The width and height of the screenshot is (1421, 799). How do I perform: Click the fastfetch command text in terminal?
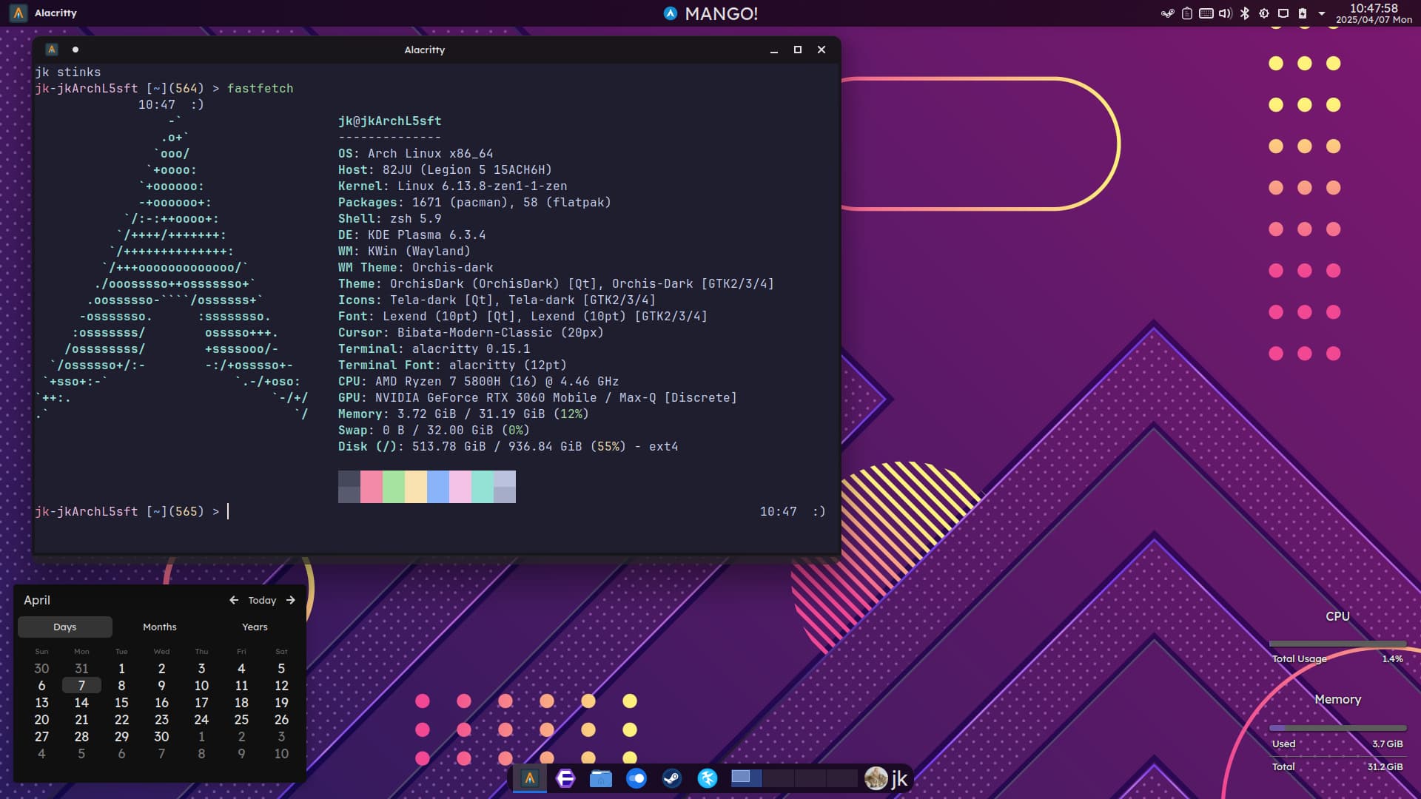coord(261,88)
